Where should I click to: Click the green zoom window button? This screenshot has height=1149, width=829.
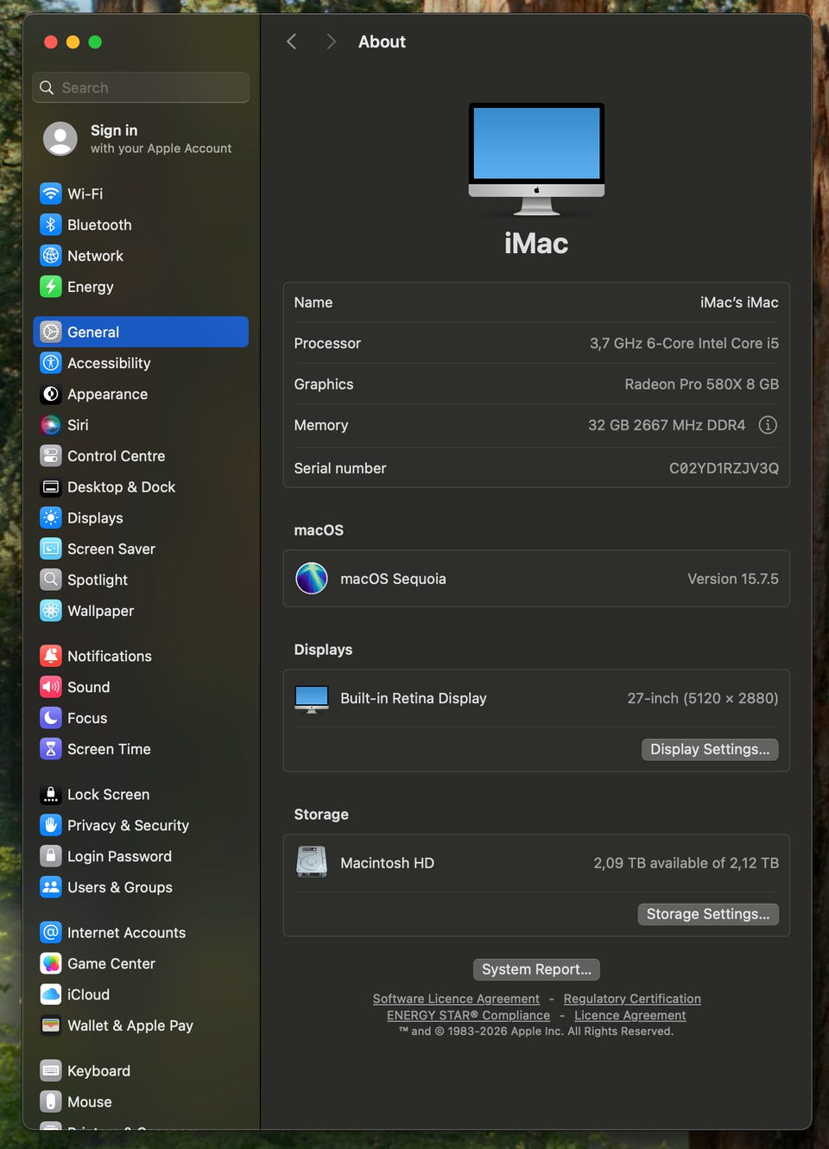[x=95, y=41]
